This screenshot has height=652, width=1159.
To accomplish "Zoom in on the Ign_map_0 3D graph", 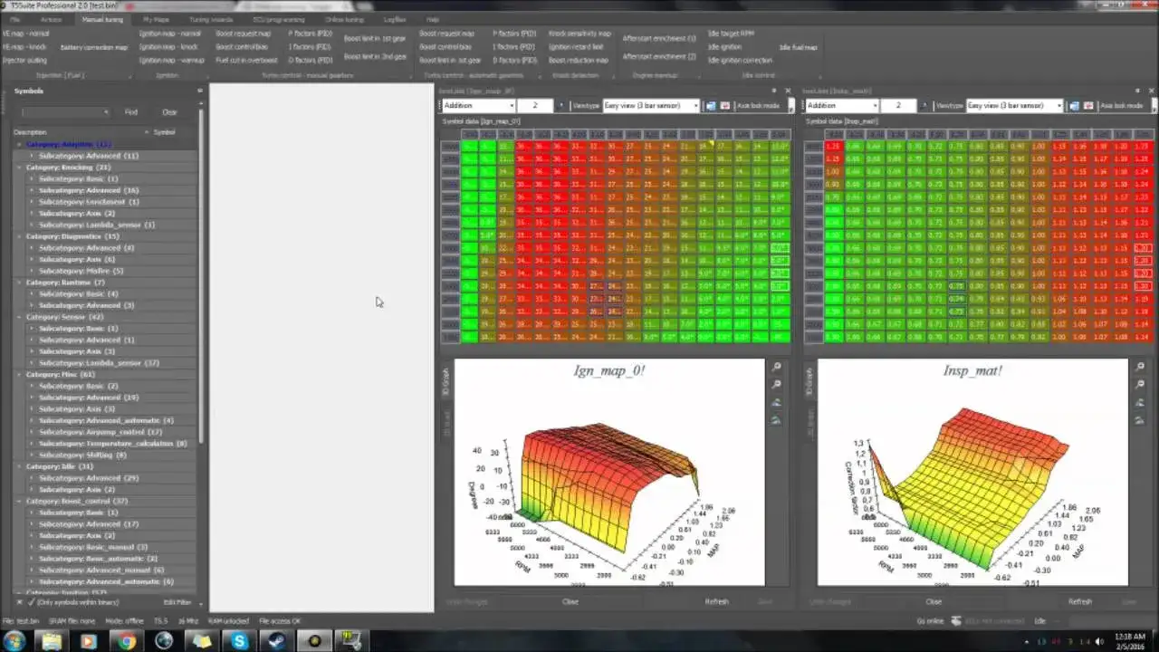I will [776, 367].
